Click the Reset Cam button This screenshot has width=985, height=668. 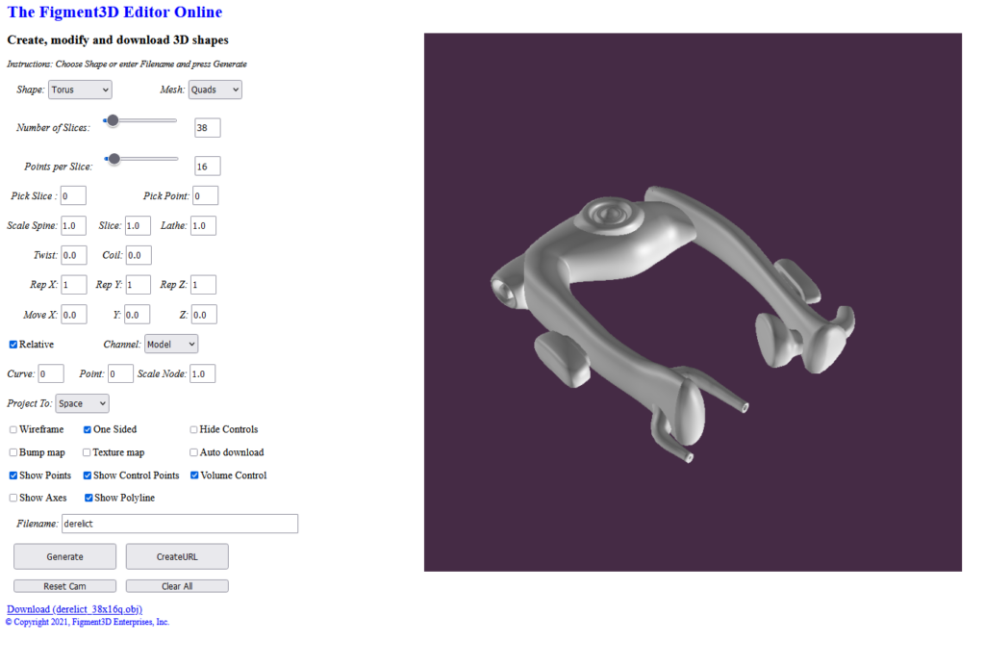[64, 585]
